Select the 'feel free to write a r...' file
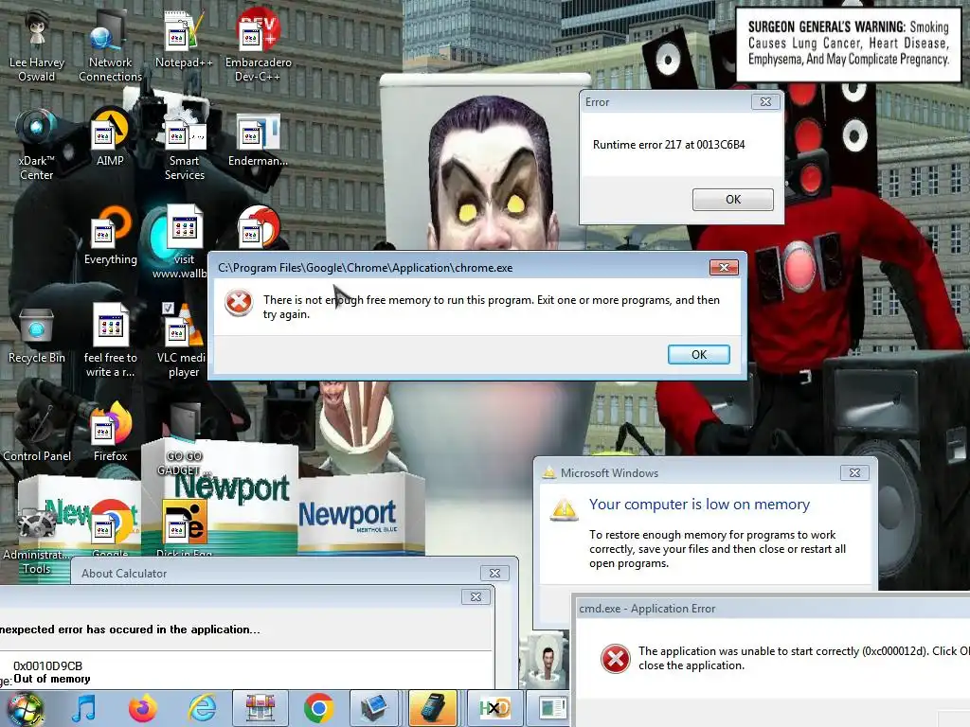970x727 pixels. tap(110, 341)
